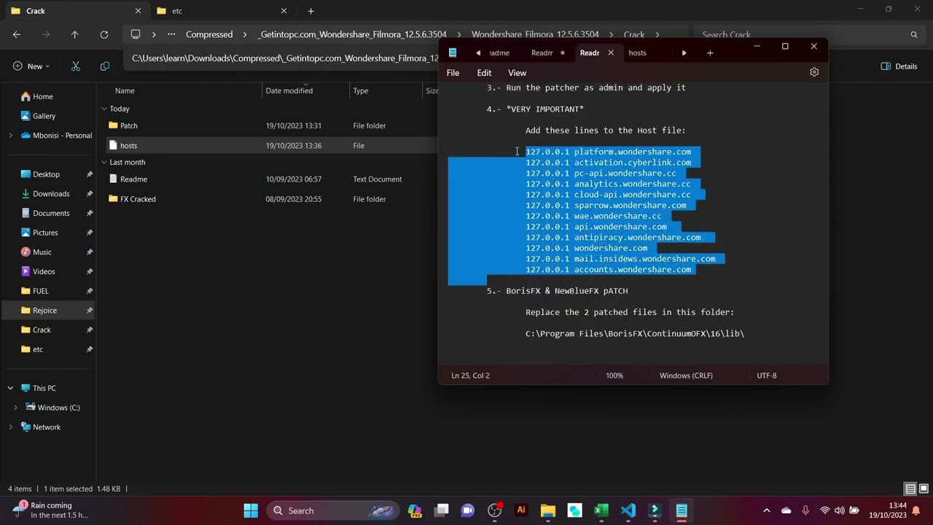
Task: Expand the Windows (C:) drive node
Action: click(x=15, y=408)
